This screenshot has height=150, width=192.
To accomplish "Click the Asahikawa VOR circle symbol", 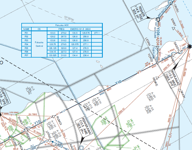I will [x=81, y=148].
